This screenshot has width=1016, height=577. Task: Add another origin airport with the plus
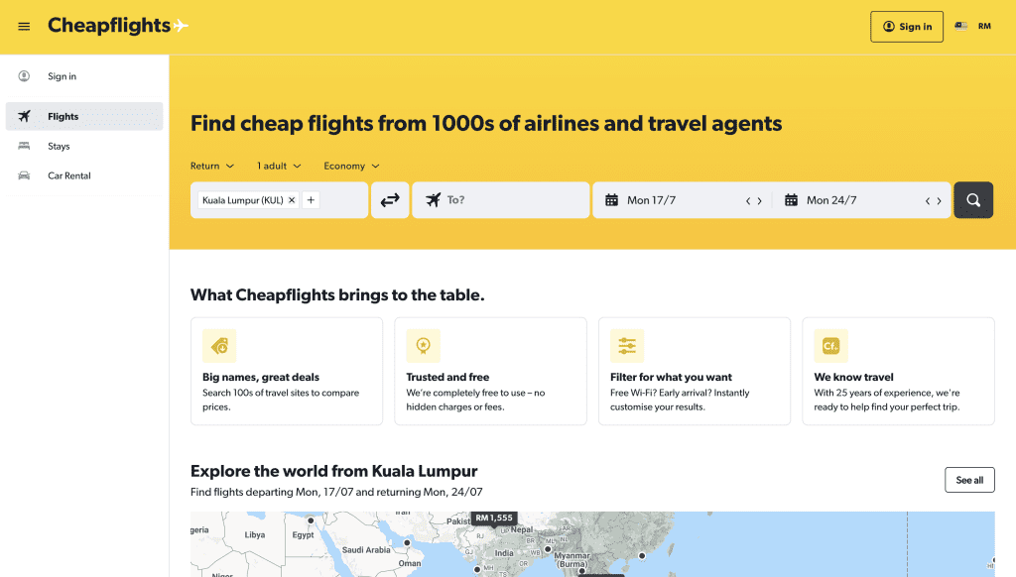(311, 199)
